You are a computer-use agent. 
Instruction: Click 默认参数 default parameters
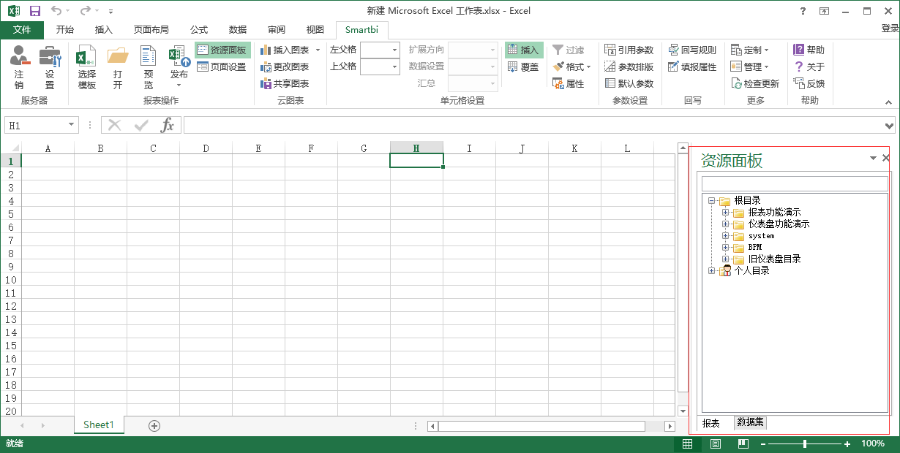[629, 83]
